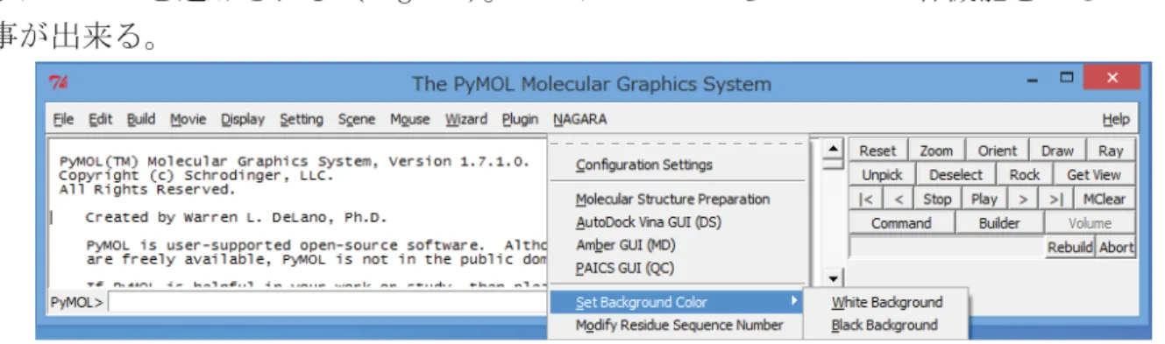This screenshot has height=344, width=1165.
Task: Click the scrollbar up arrow
Action: pos(834,148)
